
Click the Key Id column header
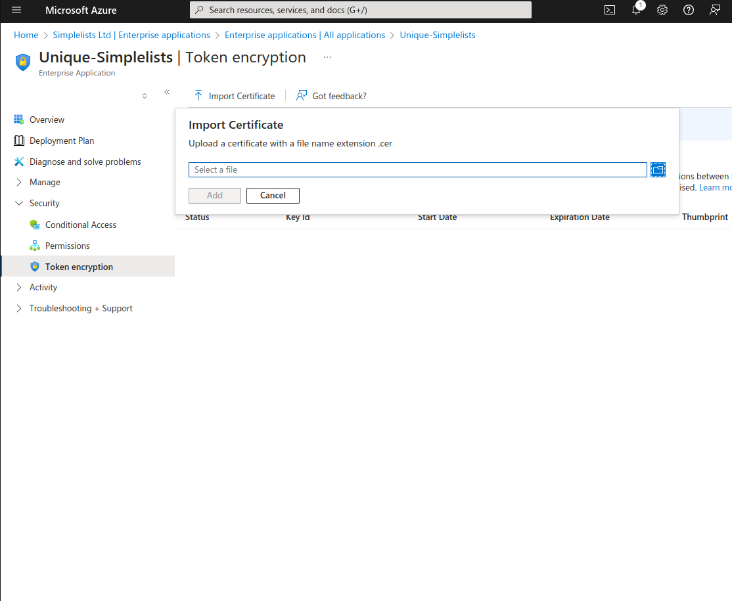point(298,217)
